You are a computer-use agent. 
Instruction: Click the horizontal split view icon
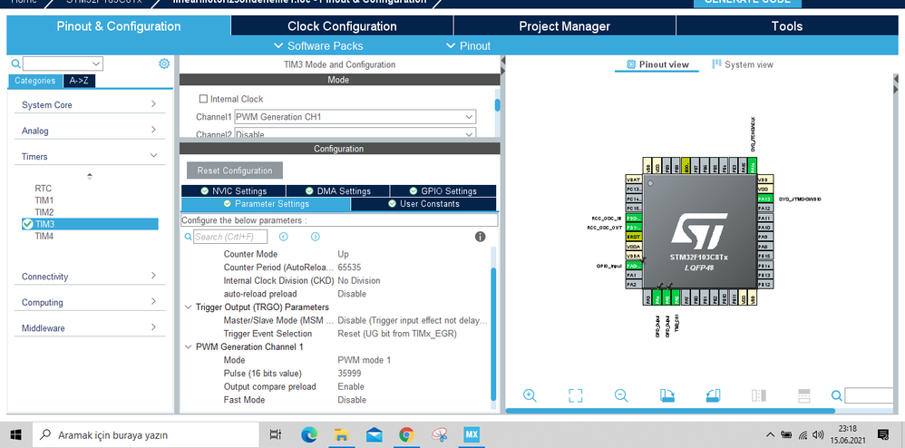tap(804, 395)
